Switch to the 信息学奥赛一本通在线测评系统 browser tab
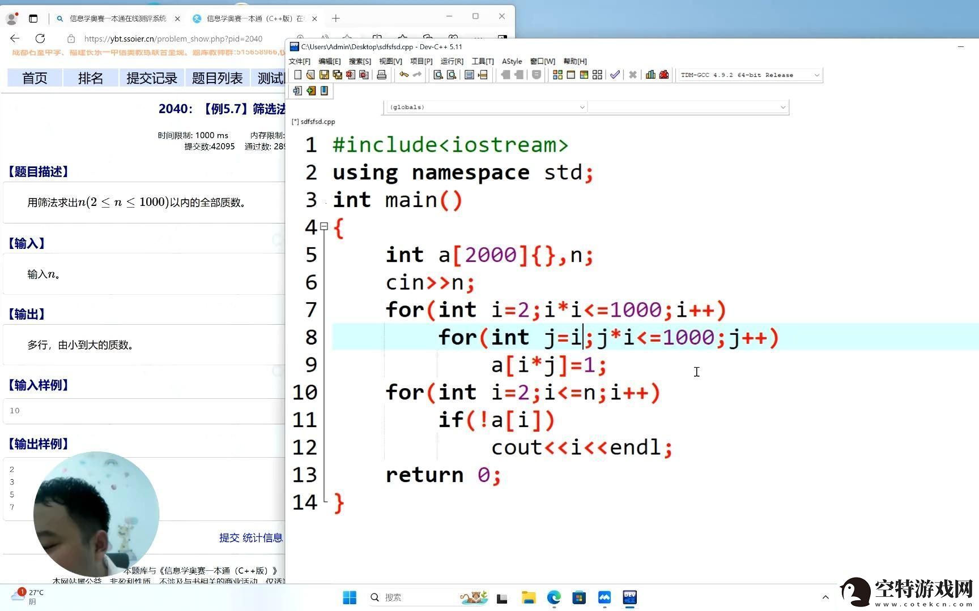Viewport: 979px width, 611px height. [118, 19]
